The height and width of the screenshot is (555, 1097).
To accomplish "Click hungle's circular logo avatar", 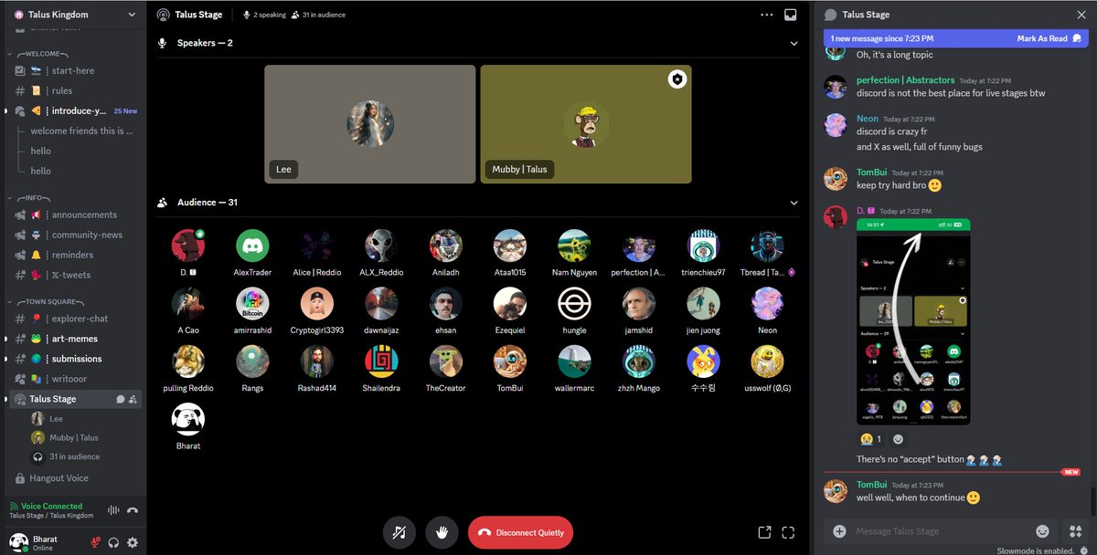I will (x=574, y=304).
